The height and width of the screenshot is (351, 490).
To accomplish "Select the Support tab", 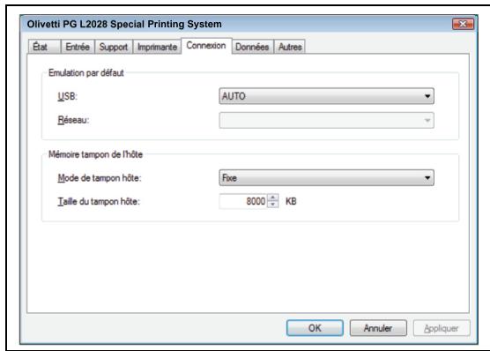I will coord(114,47).
